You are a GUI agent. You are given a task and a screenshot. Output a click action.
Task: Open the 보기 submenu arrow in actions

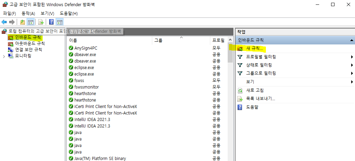click(x=352, y=82)
